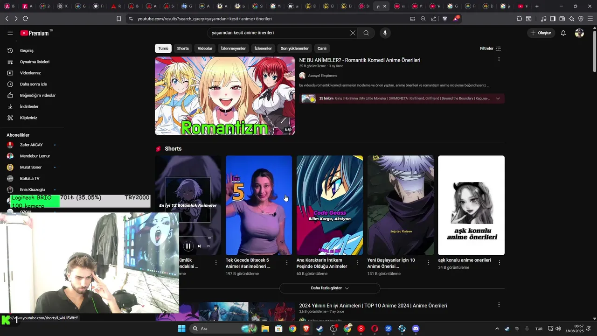The image size is (597, 336).
Task: Open the Tek Gecede Bitecek 5 Anime short
Action: [259, 205]
